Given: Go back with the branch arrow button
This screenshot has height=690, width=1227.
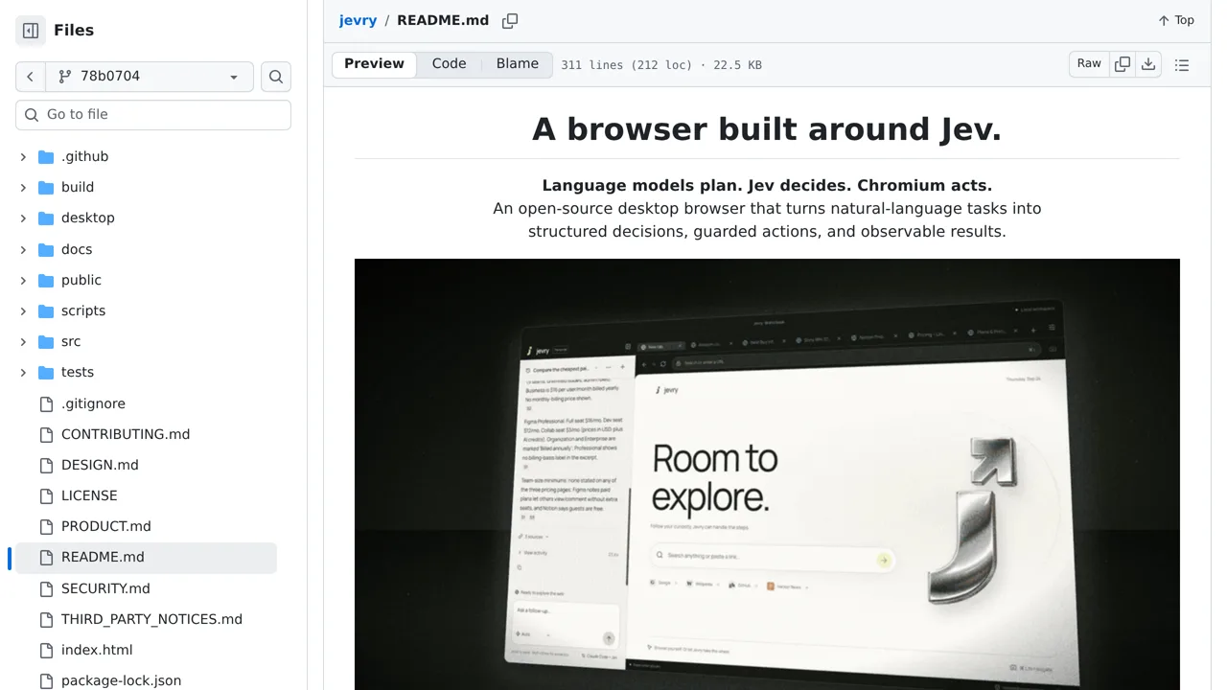Looking at the screenshot, I should point(31,77).
